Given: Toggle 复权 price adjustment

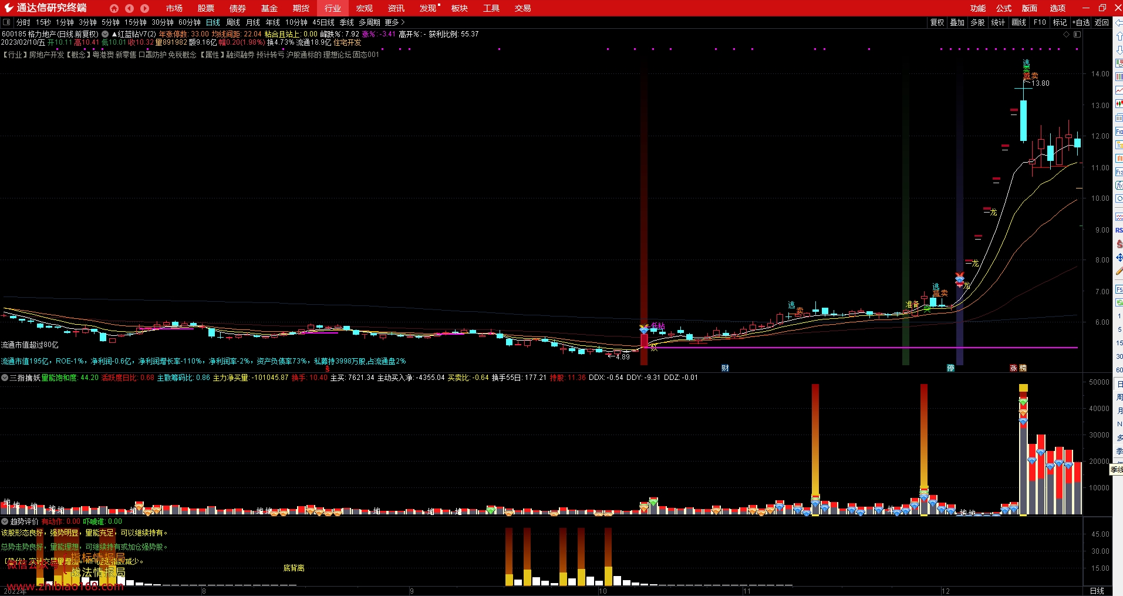Looking at the screenshot, I should [x=937, y=22].
